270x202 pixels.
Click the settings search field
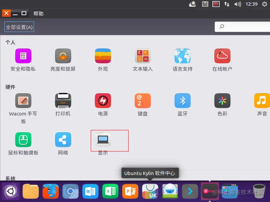coord(242,27)
